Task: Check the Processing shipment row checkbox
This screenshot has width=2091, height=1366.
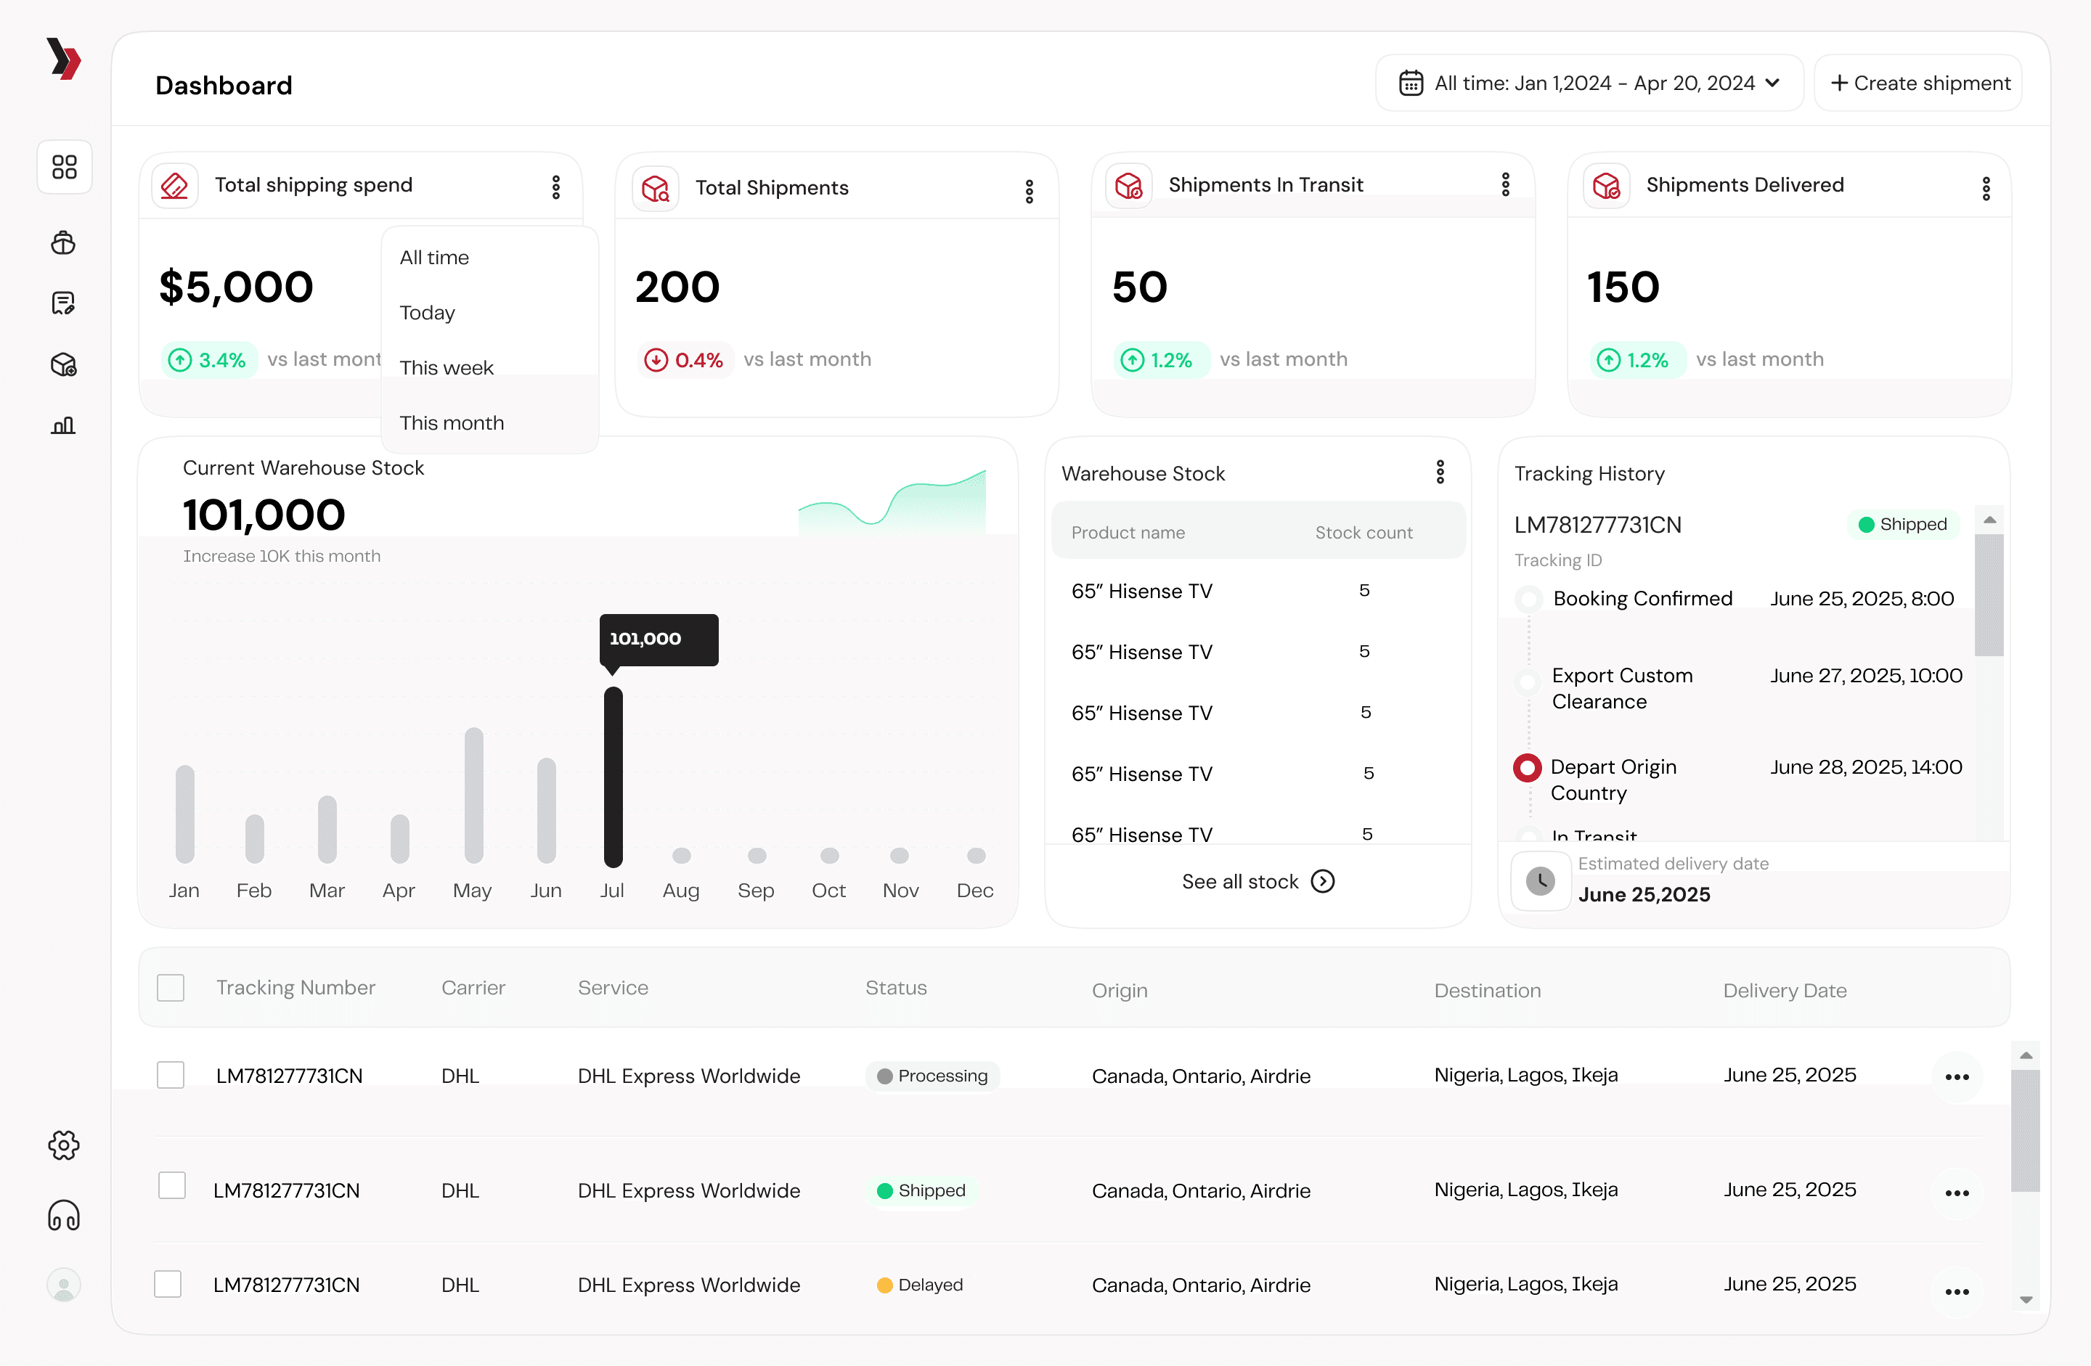Action: coord(171,1074)
